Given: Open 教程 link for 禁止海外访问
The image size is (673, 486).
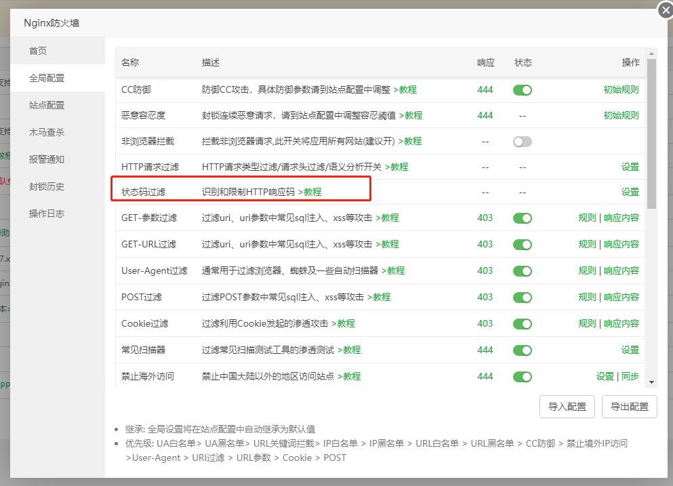Looking at the screenshot, I should point(349,376).
